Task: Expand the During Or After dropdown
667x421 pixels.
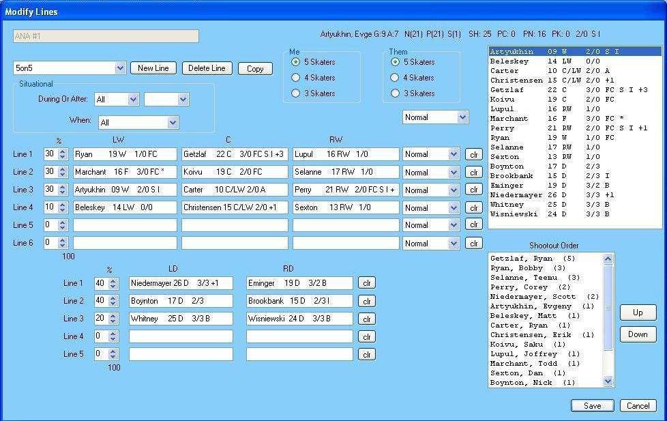Action: (133, 100)
